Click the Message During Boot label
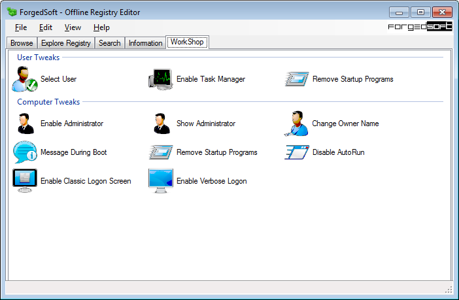459x300 pixels. point(73,152)
